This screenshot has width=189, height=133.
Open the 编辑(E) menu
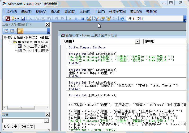(x=26, y=12)
